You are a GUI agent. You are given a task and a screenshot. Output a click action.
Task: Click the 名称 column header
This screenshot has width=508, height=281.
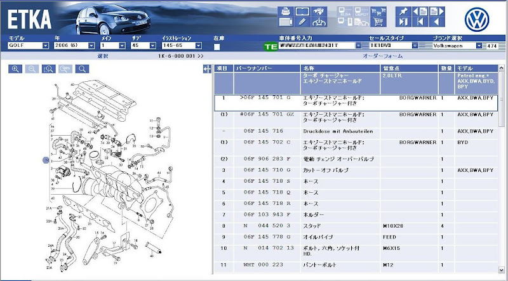coord(340,69)
